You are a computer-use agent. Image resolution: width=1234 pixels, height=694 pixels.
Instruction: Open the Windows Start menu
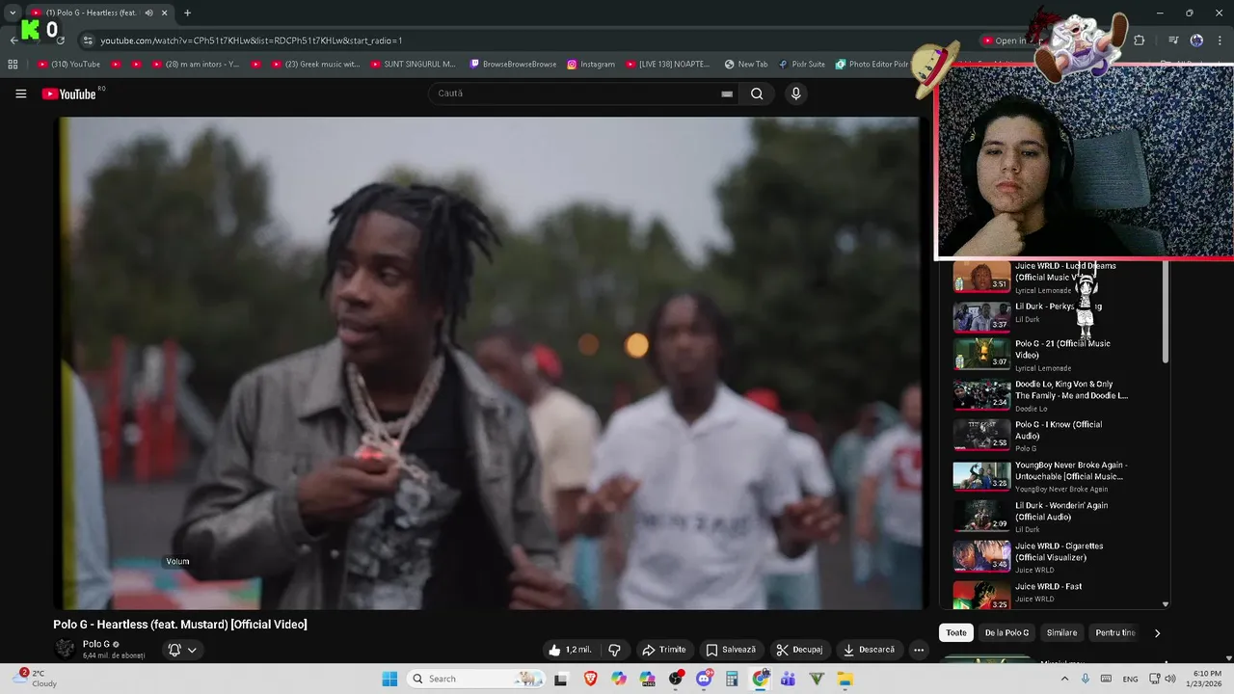(389, 679)
